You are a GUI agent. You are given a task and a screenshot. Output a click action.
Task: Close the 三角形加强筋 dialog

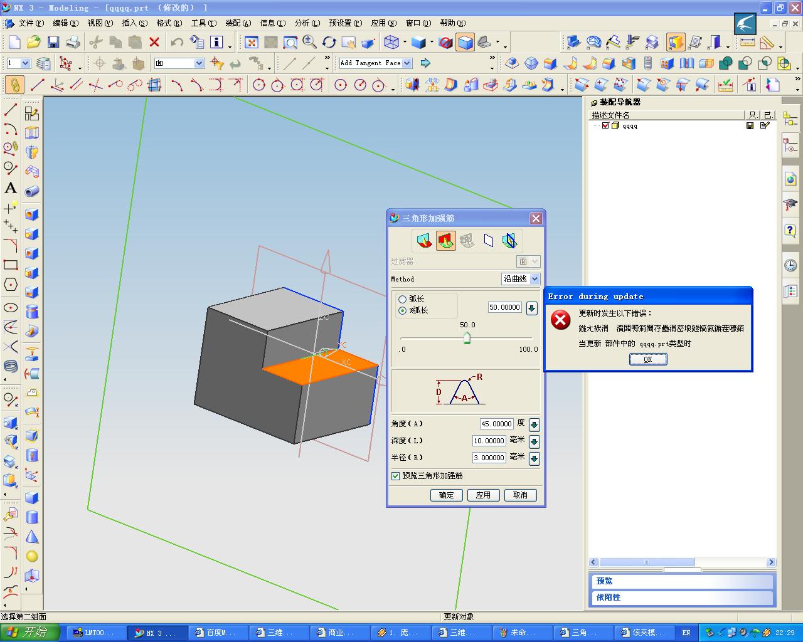[x=536, y=218]
